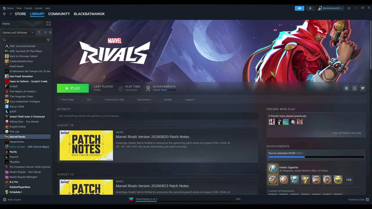Go to the COMMUNITY tab
372x209 pixels.
(x=59, y=14)
